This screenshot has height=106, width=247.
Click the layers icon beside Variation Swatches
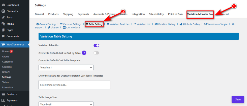108,24
